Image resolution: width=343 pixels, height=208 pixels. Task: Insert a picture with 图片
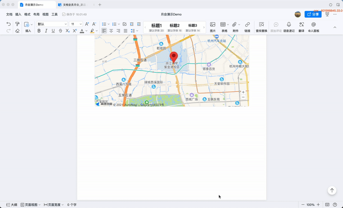click(x=213, y=27)
